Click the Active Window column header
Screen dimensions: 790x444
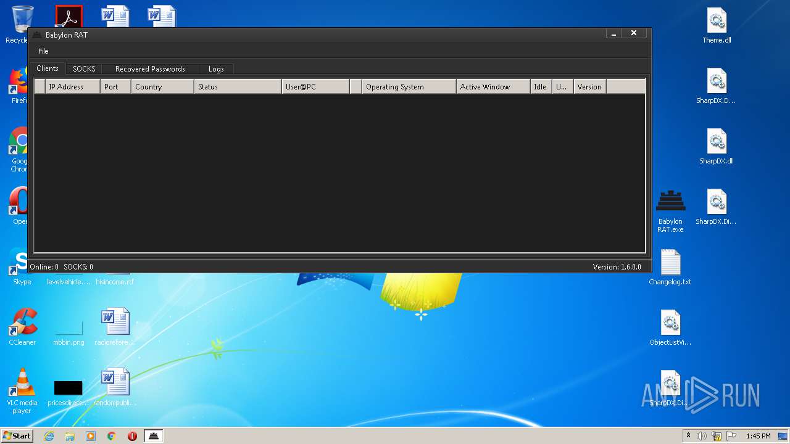(493, 87)
